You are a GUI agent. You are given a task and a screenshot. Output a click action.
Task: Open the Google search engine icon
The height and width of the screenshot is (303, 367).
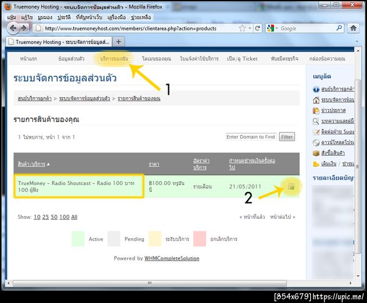[x=270, y=28]
